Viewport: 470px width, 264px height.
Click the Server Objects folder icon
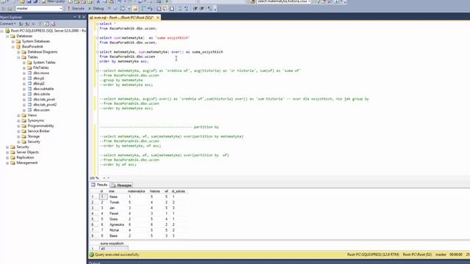(13, 152)
